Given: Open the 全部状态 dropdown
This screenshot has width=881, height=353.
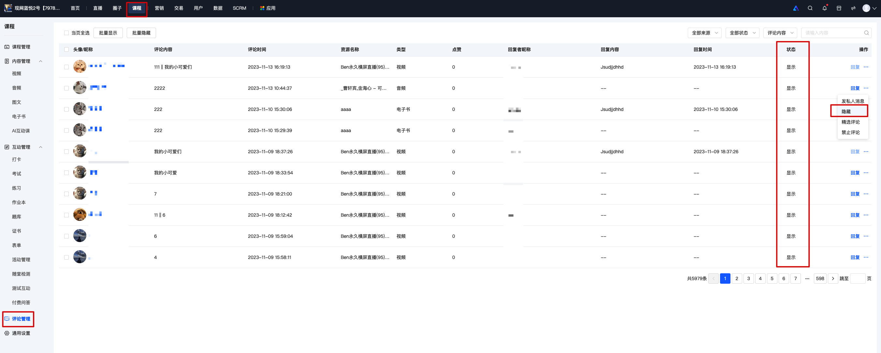Looking at the screenshot, I should tap(742, 33).
